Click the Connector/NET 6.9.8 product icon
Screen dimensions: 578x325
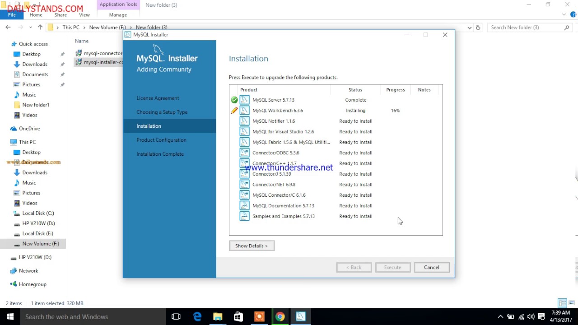244,184
